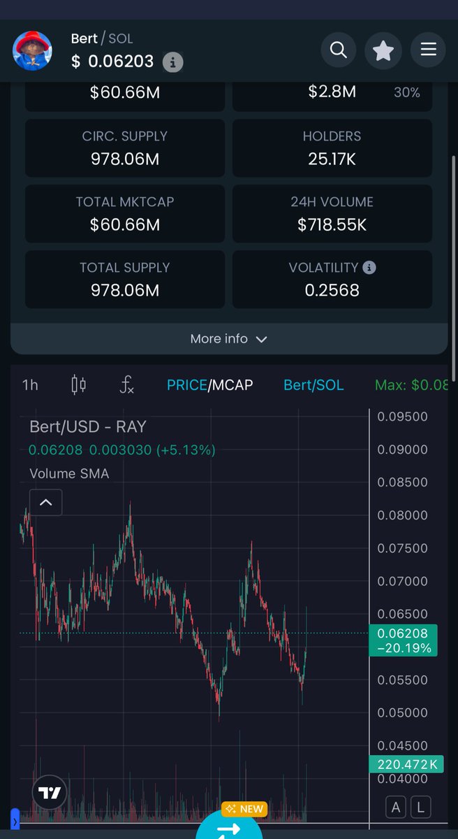This screenshot has width=458, height=839.
Task: Click the Volume SMA indicator label
Action: (69, 473)
